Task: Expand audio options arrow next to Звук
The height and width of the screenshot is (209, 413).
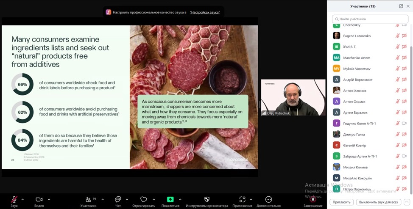Action: click(x=22, y=199)
